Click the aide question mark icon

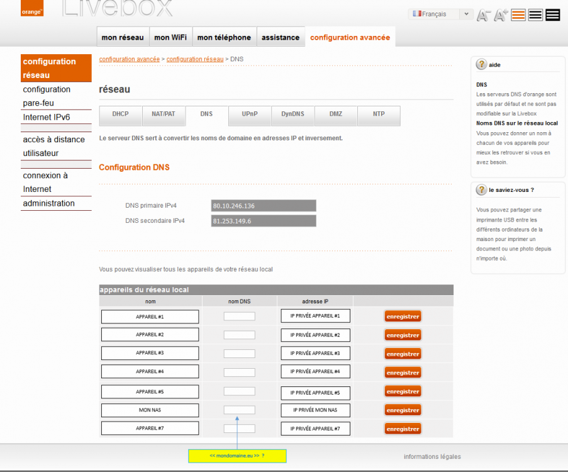481,64
